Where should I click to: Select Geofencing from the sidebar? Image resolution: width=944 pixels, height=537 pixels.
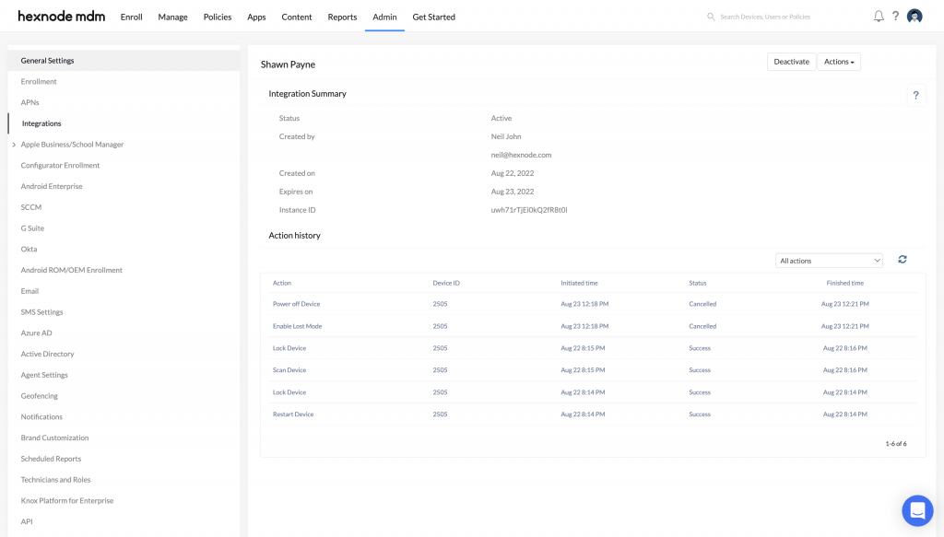tap(41, 395)
